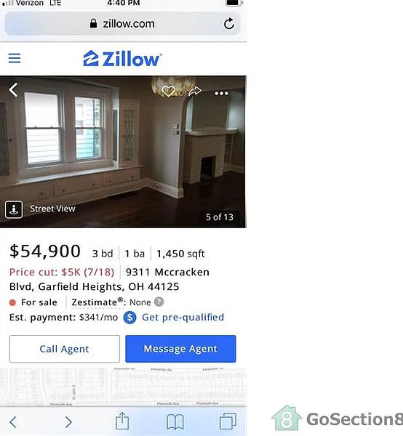
Task: Tap the Zillow logo
Action: click(122, 59)
